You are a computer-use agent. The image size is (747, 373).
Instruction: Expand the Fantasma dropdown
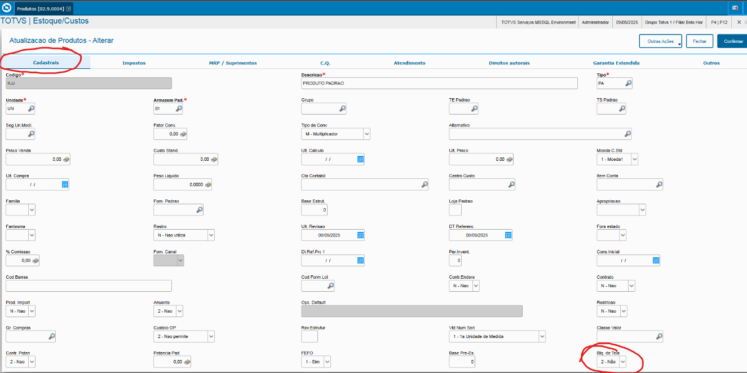tap(32, 235)
